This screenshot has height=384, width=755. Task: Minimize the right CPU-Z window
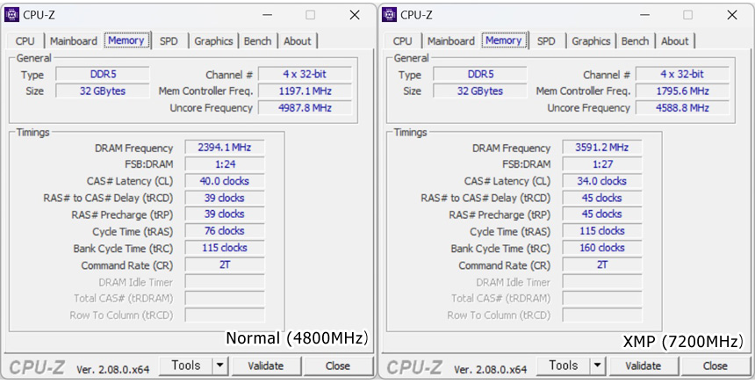point(644,15)
